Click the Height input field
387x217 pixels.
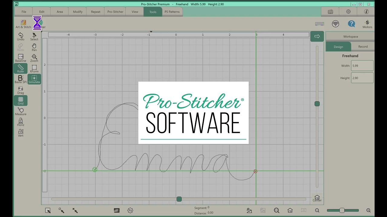[x=362, y=78]
